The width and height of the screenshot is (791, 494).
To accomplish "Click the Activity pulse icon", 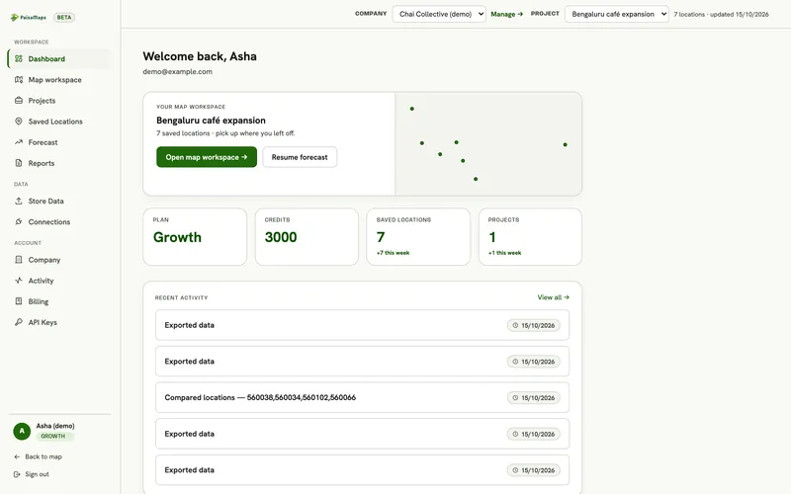I will point(19,281).
